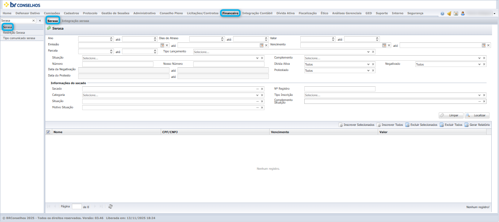
Task: Open the user account dropdown arrow
Action: tap(495, 14)
